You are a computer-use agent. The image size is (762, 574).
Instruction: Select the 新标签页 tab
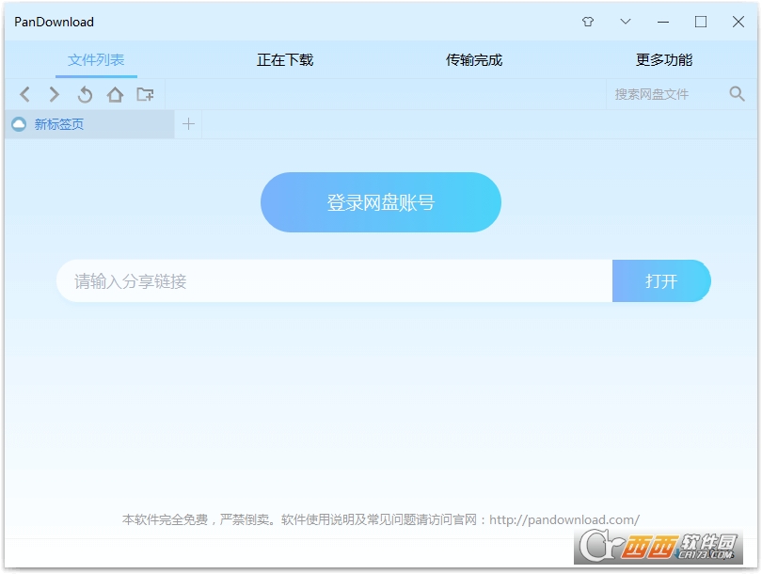(x=89, y=124)
